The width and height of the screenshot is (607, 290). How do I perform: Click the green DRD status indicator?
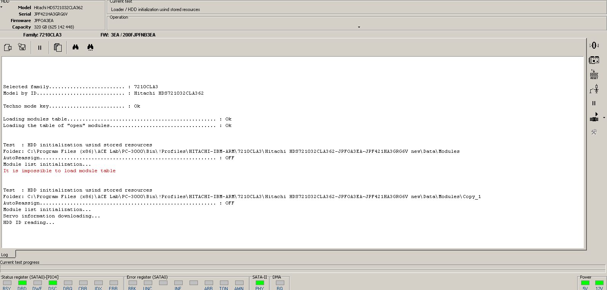click(x=22, y=283)
